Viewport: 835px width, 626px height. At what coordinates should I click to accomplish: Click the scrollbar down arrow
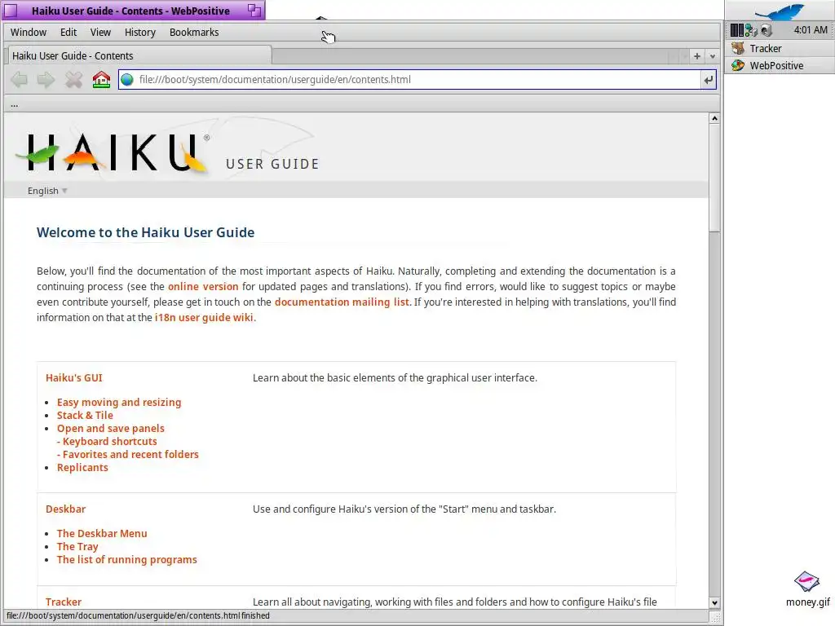point(714,603)
